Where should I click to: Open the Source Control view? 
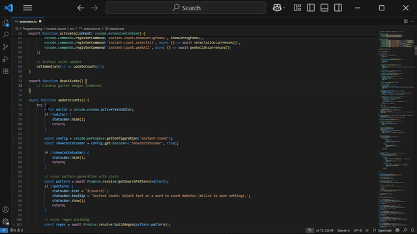[6, 47]
